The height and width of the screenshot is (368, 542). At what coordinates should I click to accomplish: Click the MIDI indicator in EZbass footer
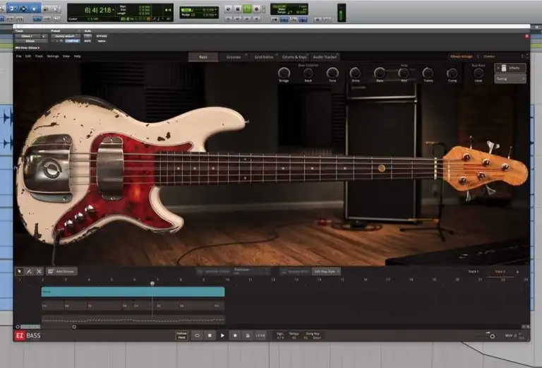[x=510, y=336]
